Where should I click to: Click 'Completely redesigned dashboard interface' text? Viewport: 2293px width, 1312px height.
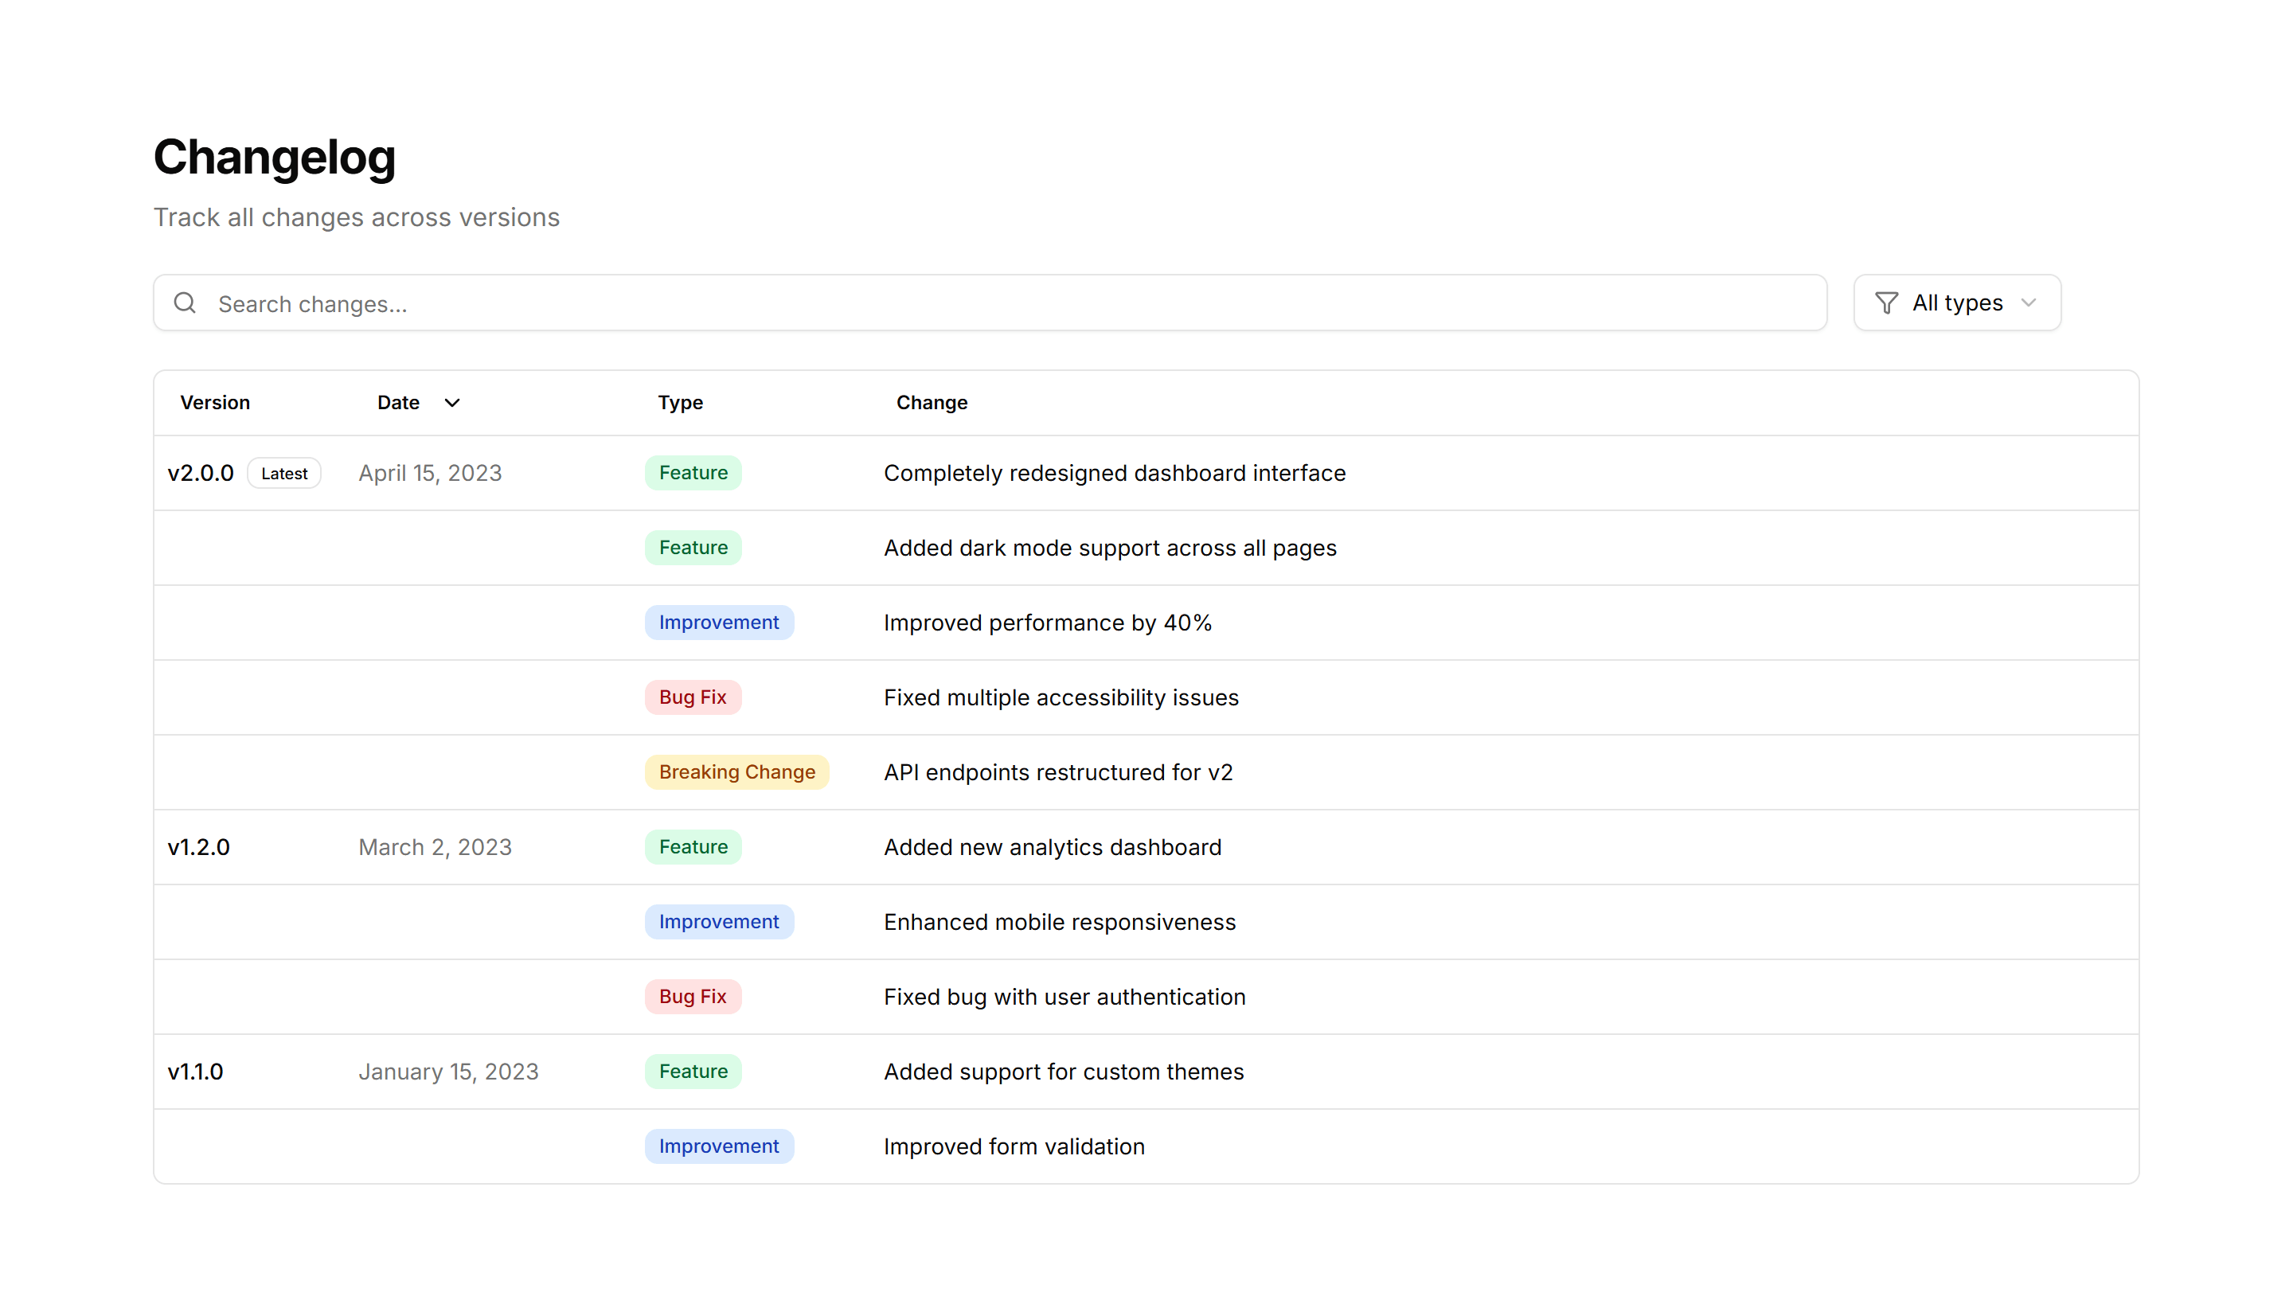(1115, 473)
